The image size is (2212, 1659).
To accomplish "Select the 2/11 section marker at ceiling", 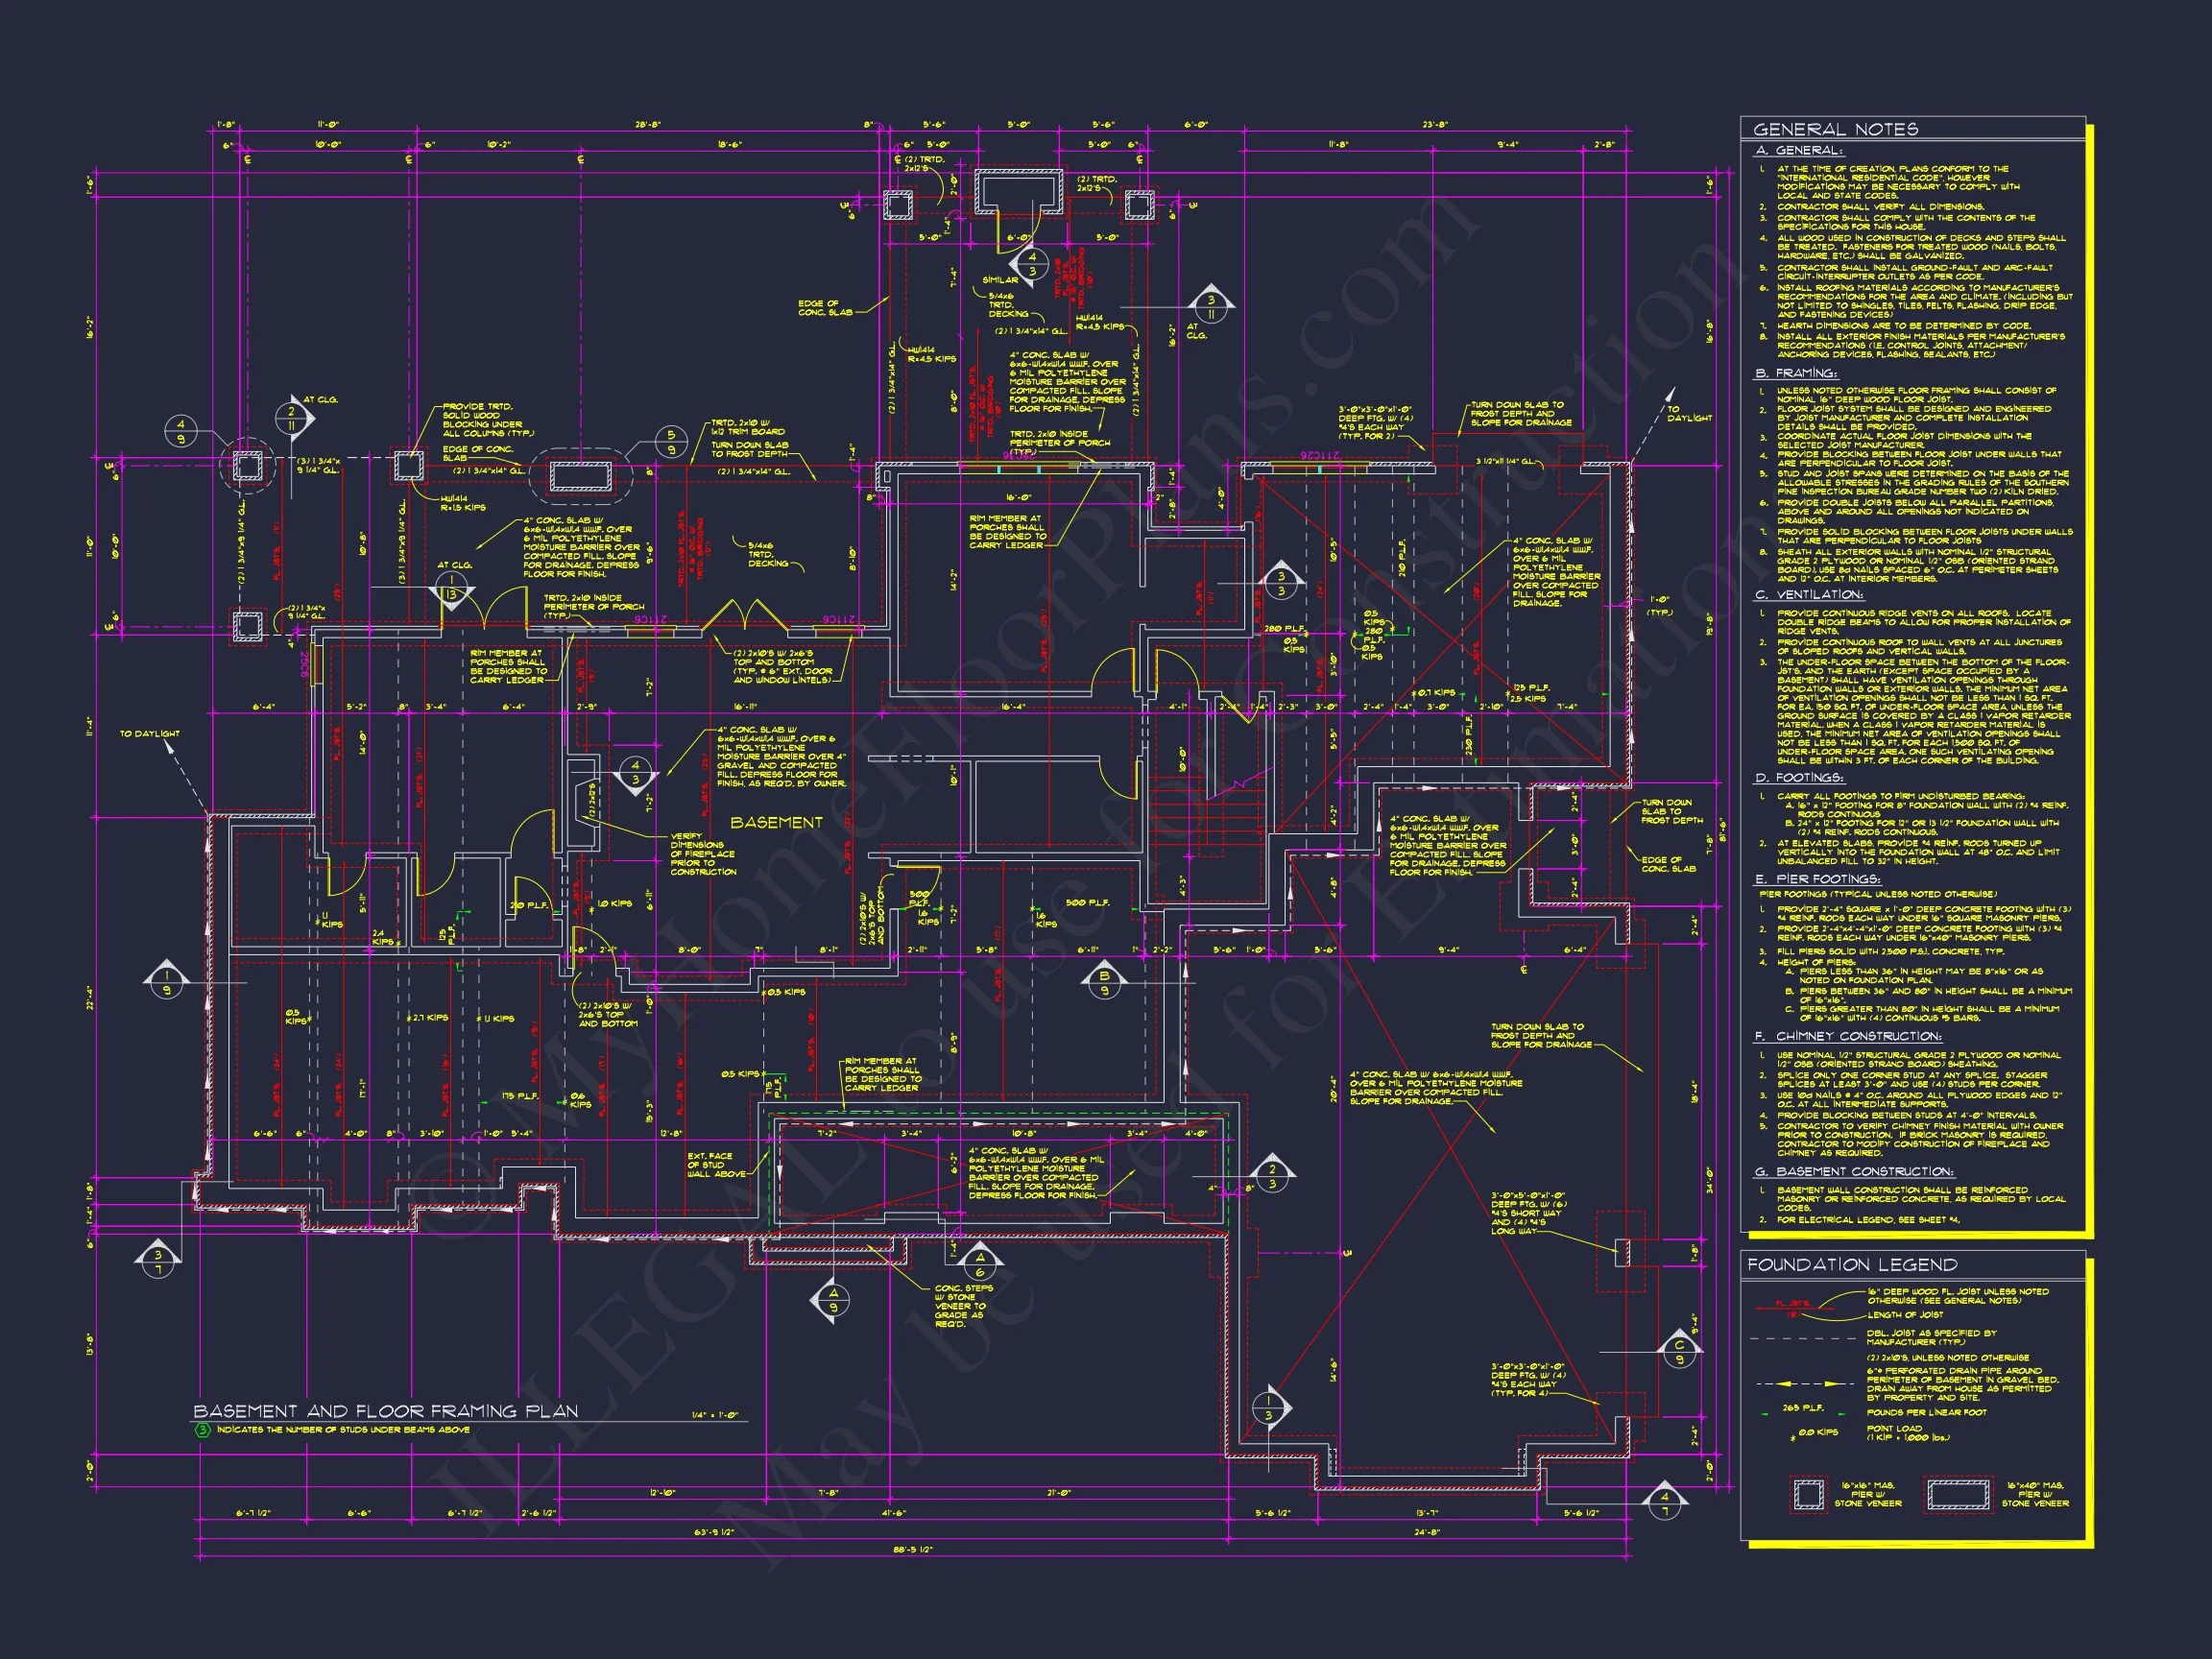I will click(x=293, y=419).
